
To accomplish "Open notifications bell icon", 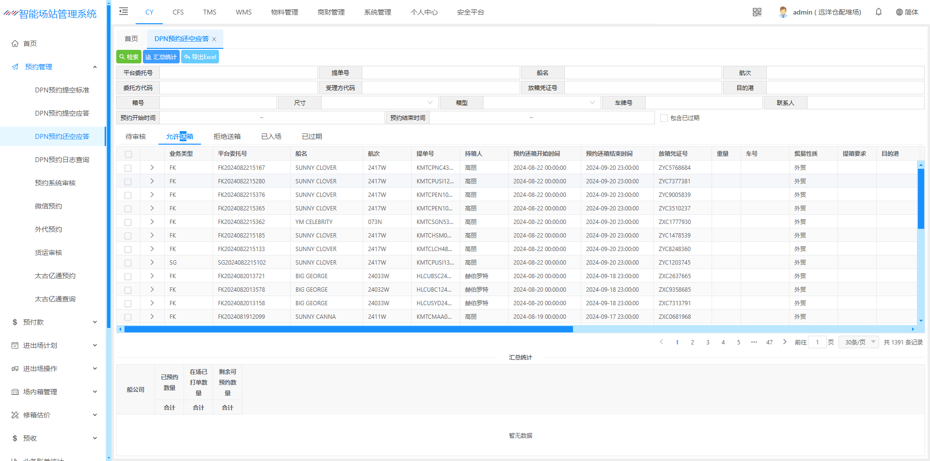I will click(x=879, y=12).
